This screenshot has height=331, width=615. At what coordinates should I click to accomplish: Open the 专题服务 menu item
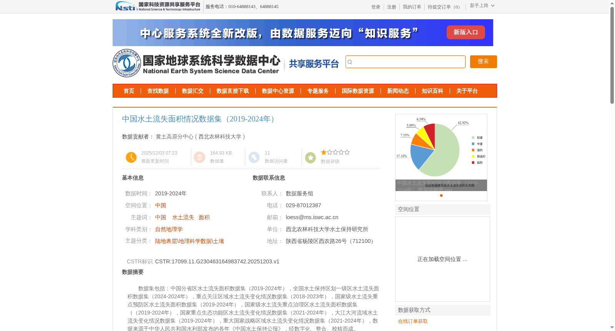(x=318, y=91)
